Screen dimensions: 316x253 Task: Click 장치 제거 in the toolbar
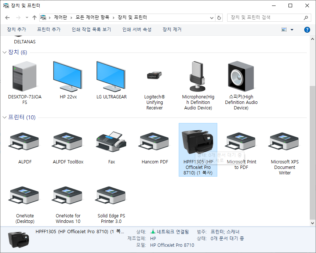[x=172, y=29]
